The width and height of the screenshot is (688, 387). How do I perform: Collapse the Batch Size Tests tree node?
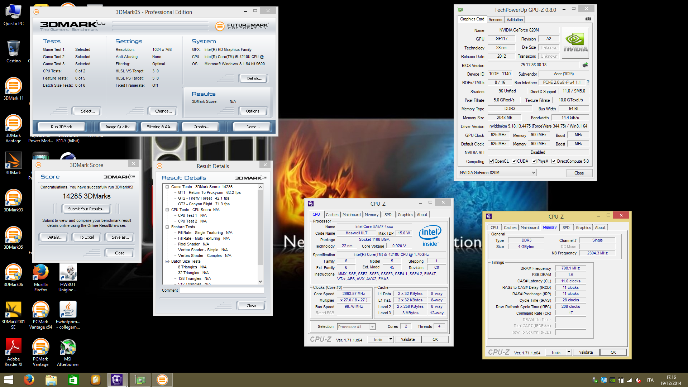(x=167, y=261)
